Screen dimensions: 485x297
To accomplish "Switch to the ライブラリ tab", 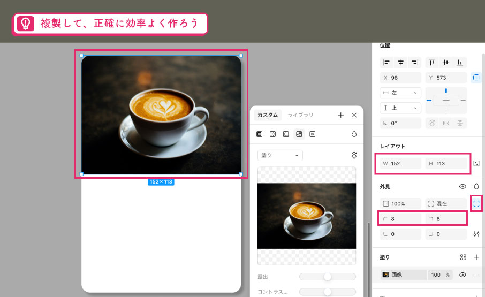I will tap(300, 115).
